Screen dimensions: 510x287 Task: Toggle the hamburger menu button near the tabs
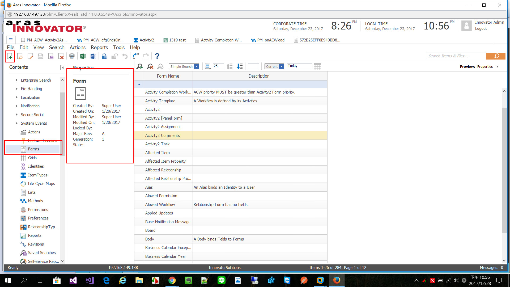[11, 40]
